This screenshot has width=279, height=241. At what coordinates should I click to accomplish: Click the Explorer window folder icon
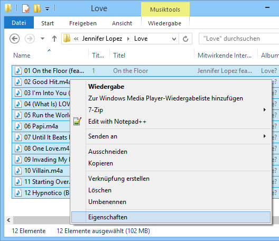pos(8,8)
